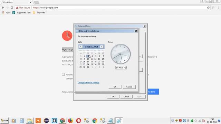This screenshot has width=221, height=124.
Task: Open Firefox from the taskbar
Action: 70,121
